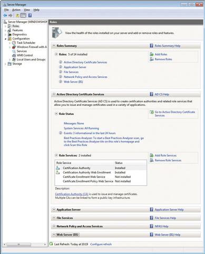Viewport: 205px width, 254px height.
Task: Click the Task Scheduler clock icon
Action: (14, 43)
